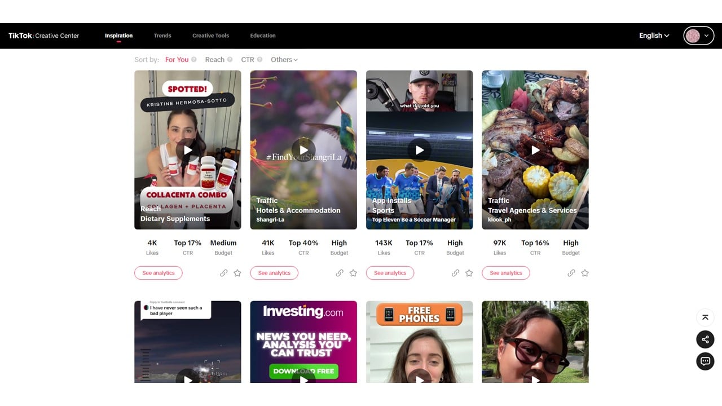722x406 pixels.
Task: Click link icon under Top Eleven soccer ad
Action: [x=455, y=273]
